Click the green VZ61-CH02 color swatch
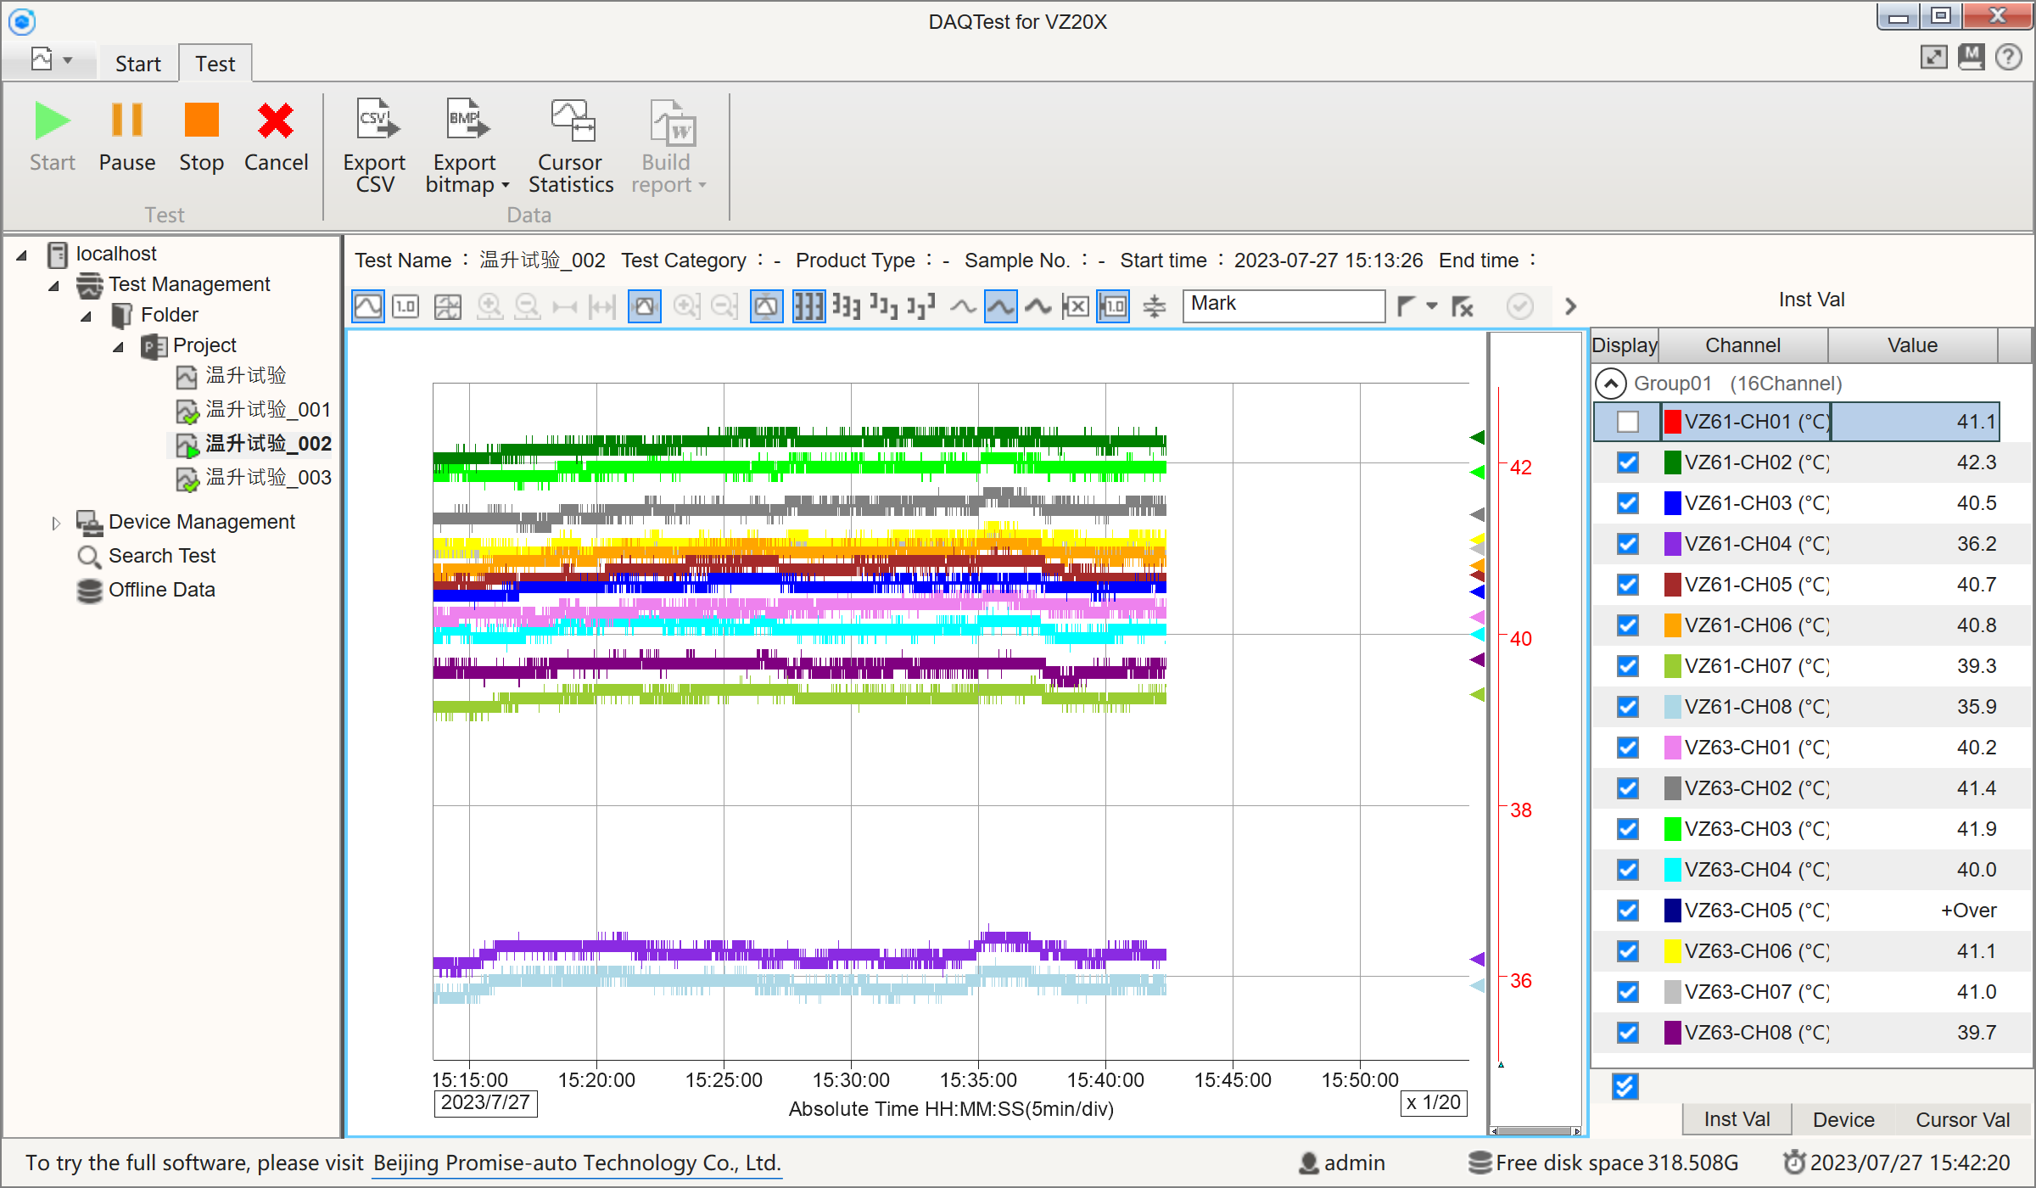2036x1188 pixels. coord(1672,462)
